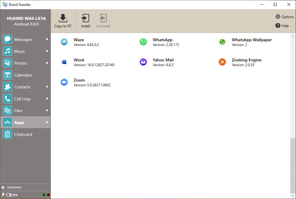Click the Apps sidebar icon

(x=7, y=122)
